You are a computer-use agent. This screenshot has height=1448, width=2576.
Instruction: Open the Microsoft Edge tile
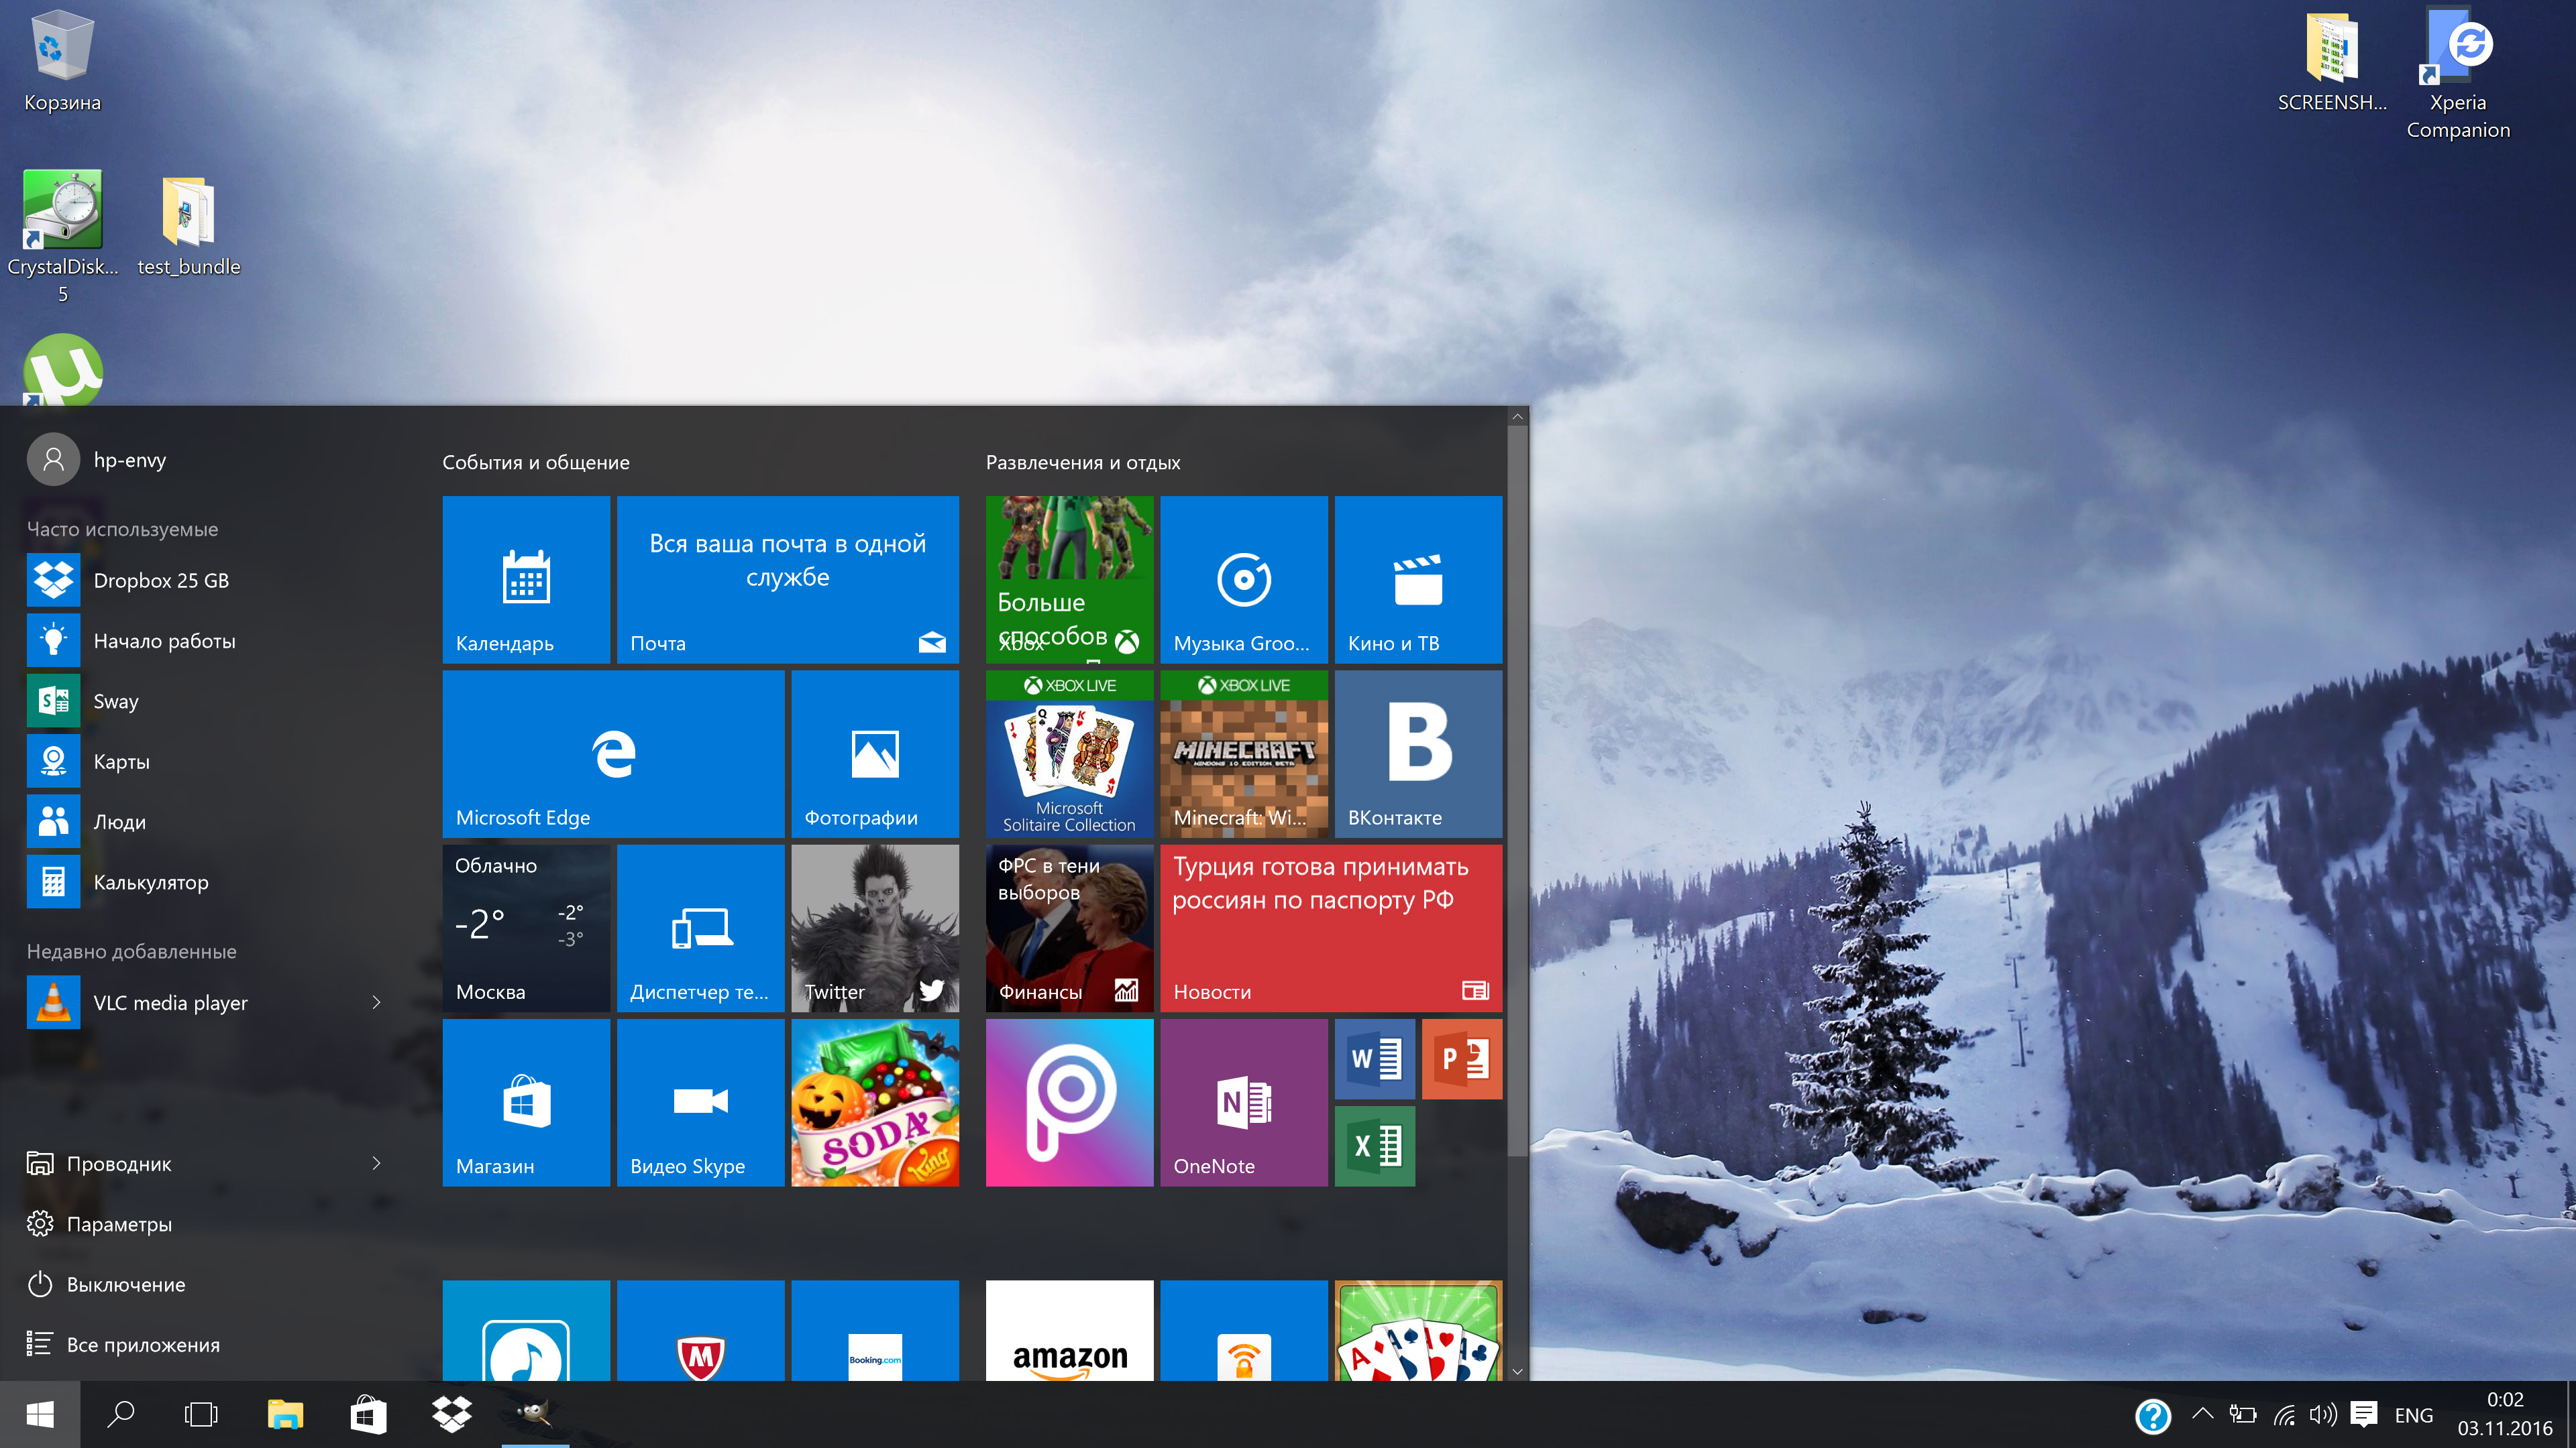pyautogui.click(x=612, y=753)
